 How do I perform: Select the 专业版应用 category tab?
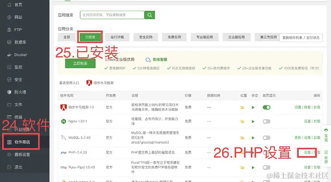pyautogui.click(x=205, y=37)
